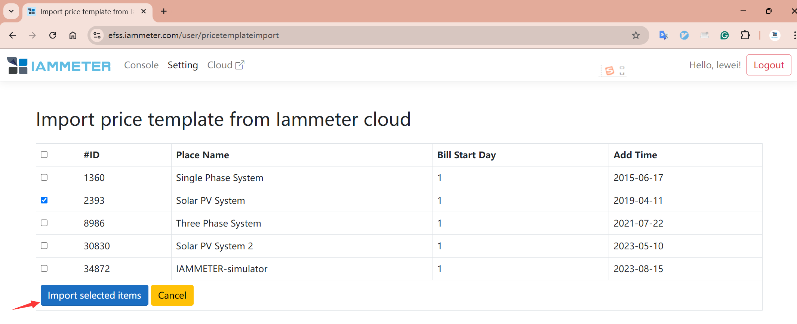The width and height of the screenshot is (797, 324).
Task: Click the IAMMETER logo
Action: (x=59, y=66)
